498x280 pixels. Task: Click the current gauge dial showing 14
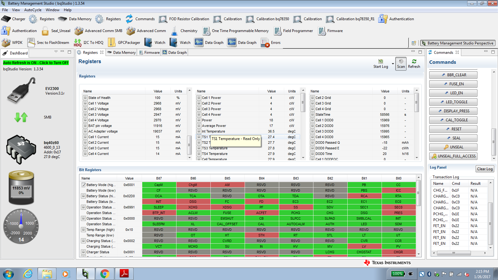(21, 226)
